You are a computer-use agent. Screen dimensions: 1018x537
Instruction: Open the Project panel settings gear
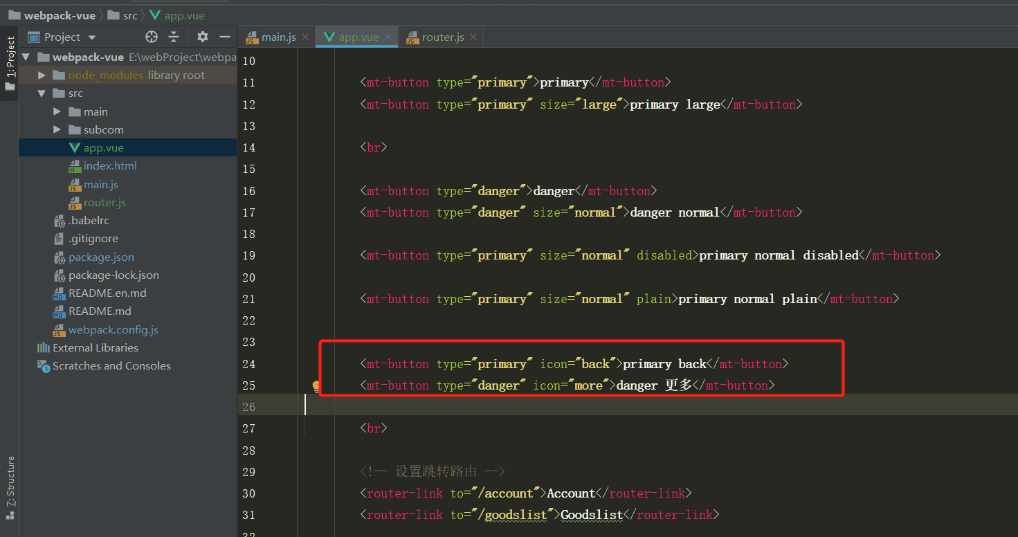pyautogui.click(x=202, y=37)
